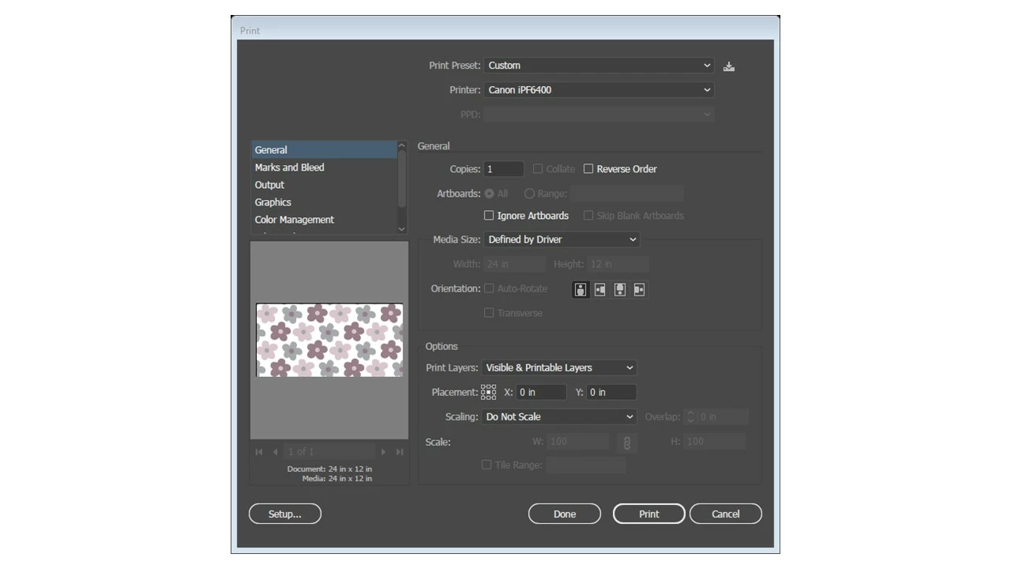Click the Tile Range input field
This screenshot has width=1011, height=569.
click(586, 465)
